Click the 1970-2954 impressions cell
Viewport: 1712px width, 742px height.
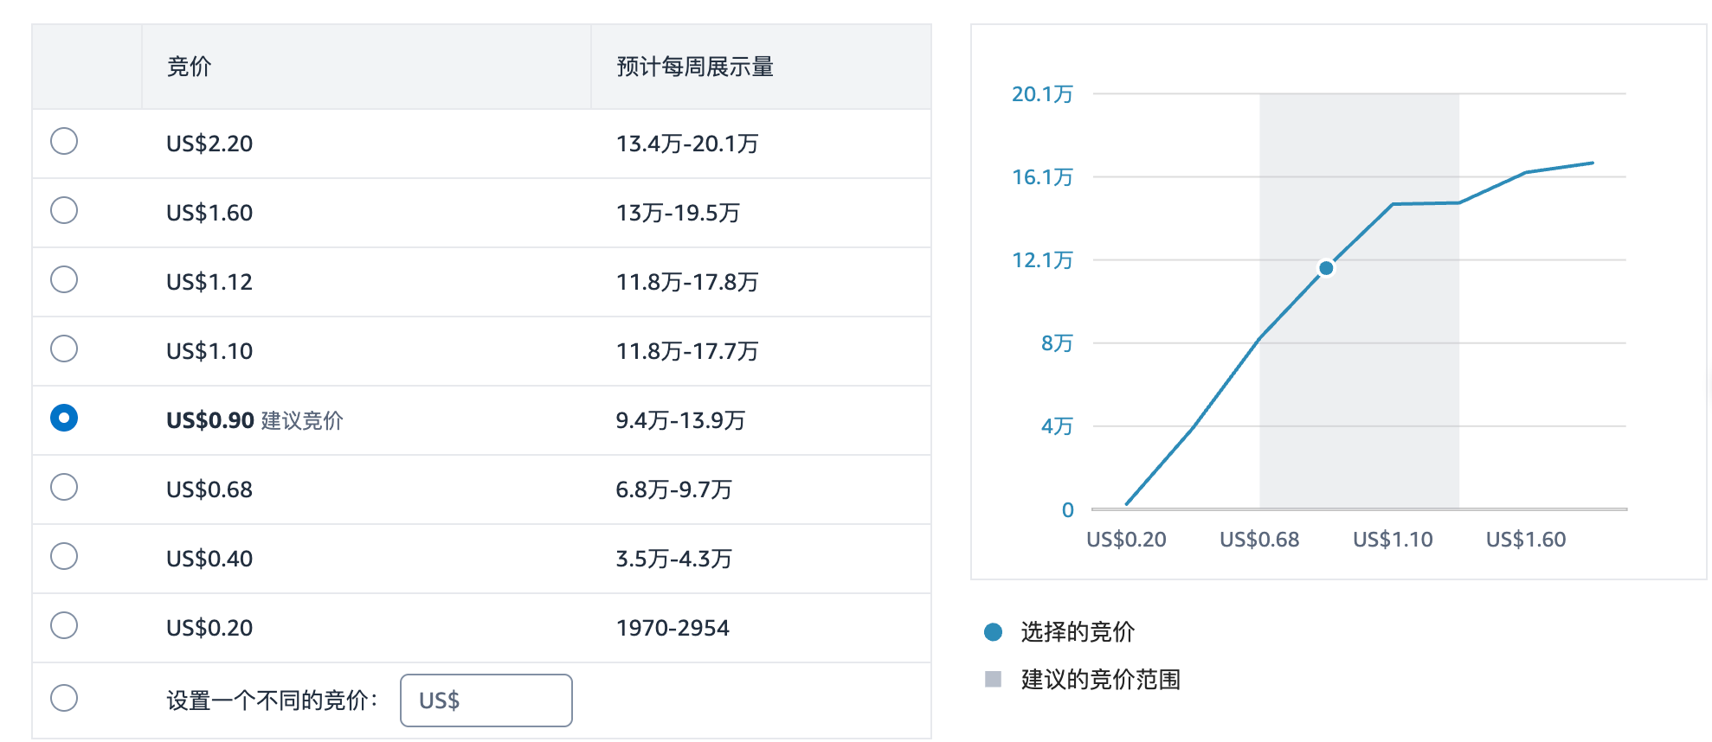pyautogui.click(x=673, y=628)
